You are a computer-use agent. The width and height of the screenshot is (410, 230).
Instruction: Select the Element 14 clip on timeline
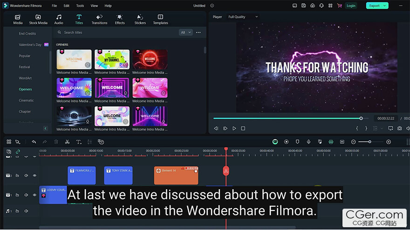click(x=176, y=176)
